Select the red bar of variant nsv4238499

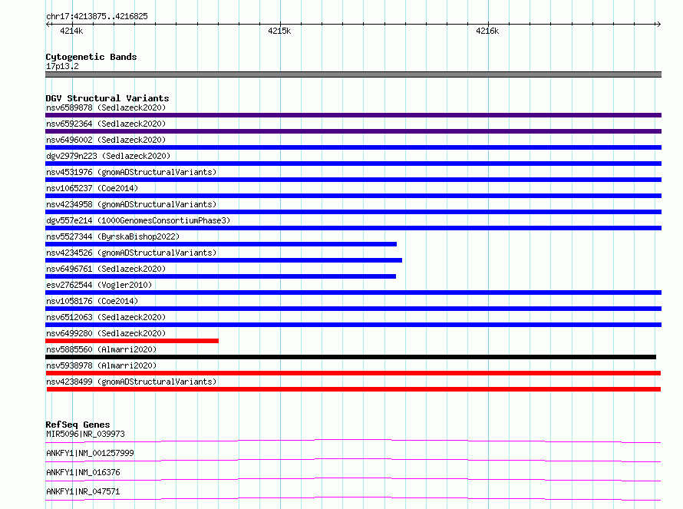click(x=354, y=389)
